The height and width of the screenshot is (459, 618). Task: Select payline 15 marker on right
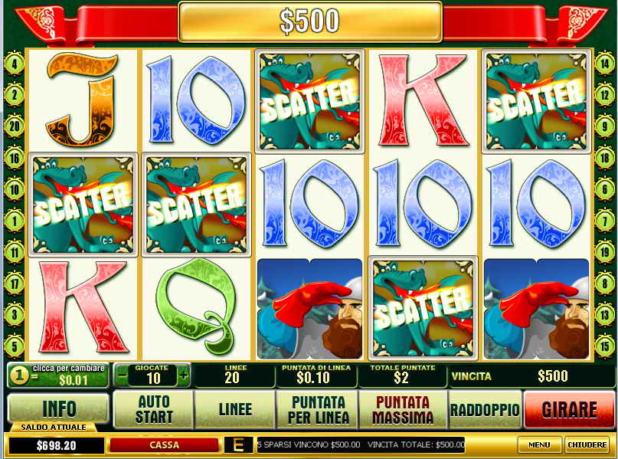point(604,346)
